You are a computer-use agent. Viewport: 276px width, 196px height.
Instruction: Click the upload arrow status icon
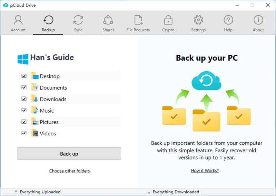coord(16,192)
